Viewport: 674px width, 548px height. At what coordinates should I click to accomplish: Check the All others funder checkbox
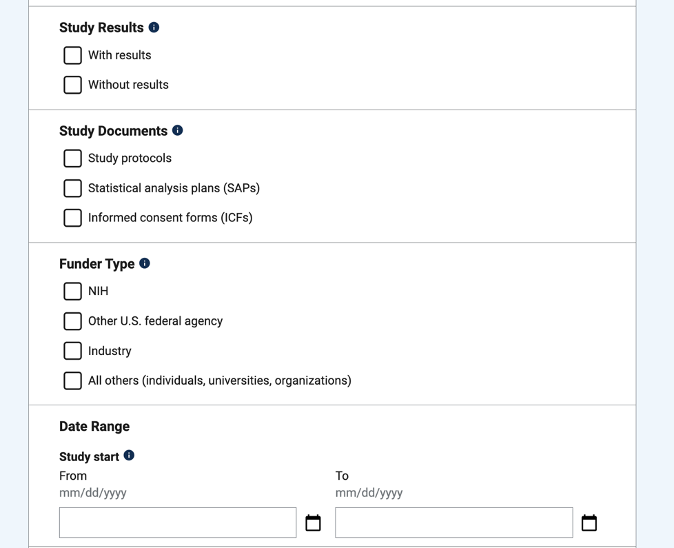pyautogui.click(x=72, y=380)
